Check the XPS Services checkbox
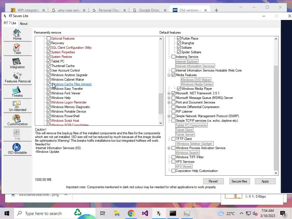 (173, 162)
